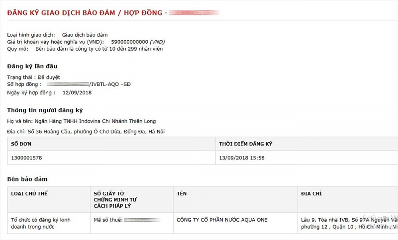Select company name CÔNG TY CỔ PHẦN NƯỚC AQUA ONE

pyautogui.click(x=222, y=220)
